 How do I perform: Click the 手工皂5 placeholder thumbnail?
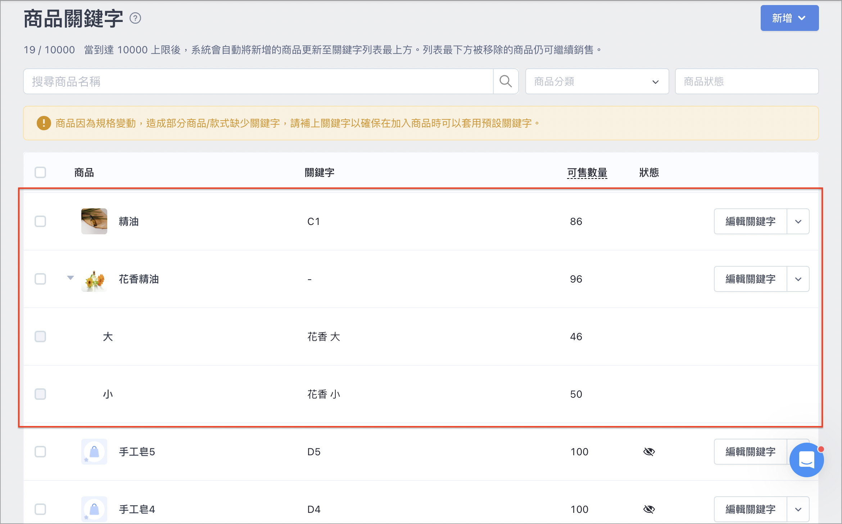click(x=94, y=452)
